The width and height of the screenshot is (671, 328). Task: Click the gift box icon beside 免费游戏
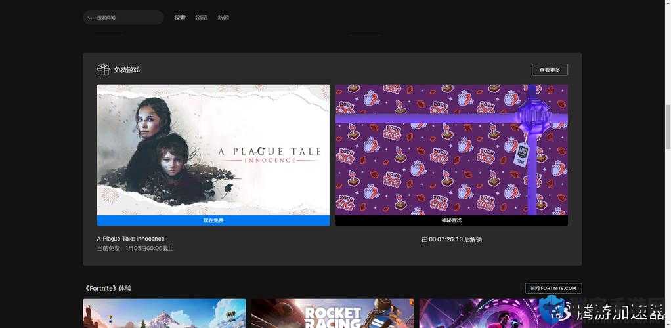pos(103,70)
